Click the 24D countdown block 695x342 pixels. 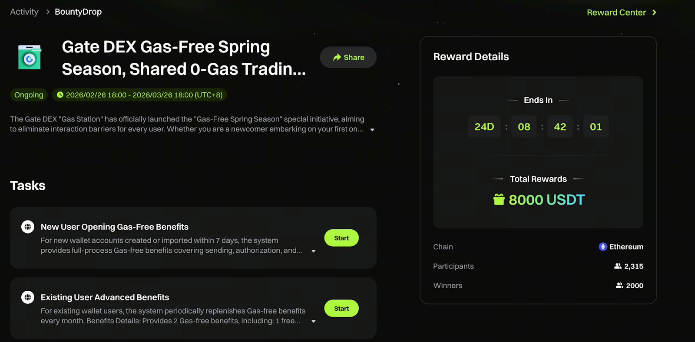[x=484, y=127]
